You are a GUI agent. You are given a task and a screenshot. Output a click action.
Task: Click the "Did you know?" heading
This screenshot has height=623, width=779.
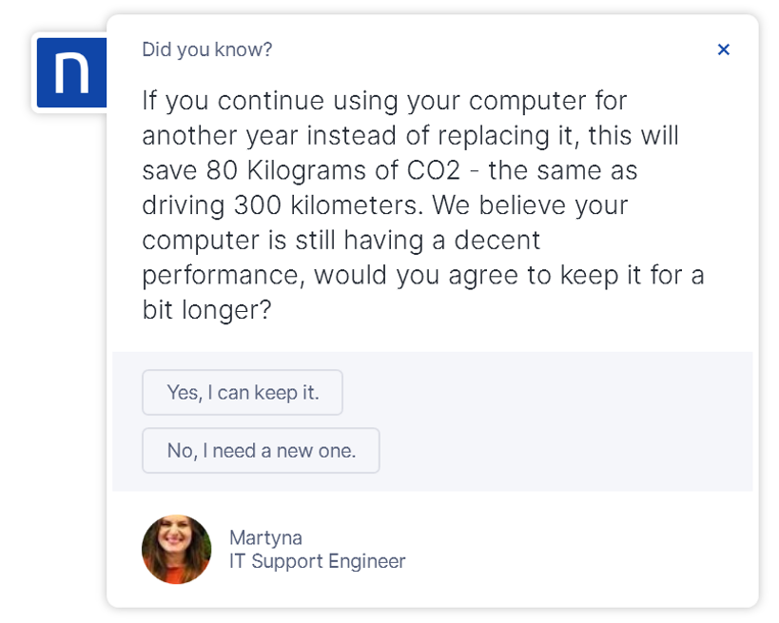(206, 49)
